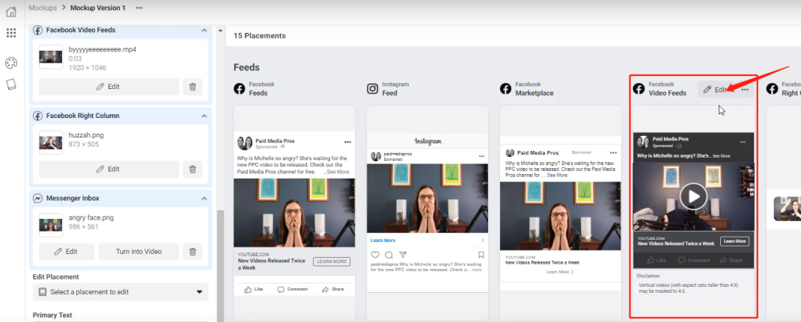Viewport: 801px width, 322px height.
Task: Click the 15 Placements heading
Action: (260, 36)
